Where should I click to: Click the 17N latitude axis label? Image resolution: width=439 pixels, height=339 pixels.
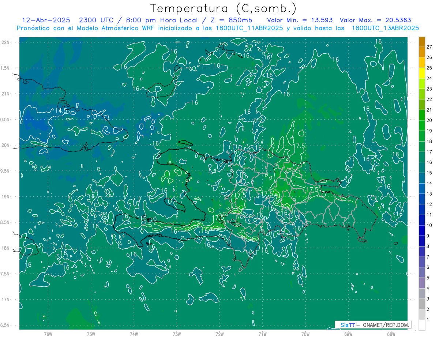pos(6,300)
